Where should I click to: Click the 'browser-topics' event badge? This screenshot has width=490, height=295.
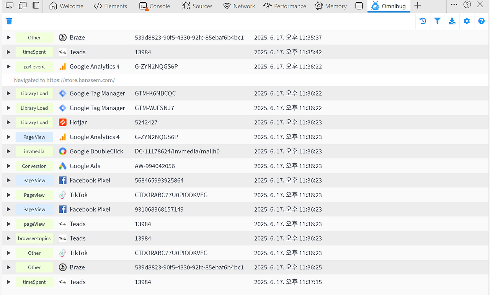[x=34, y=238]
